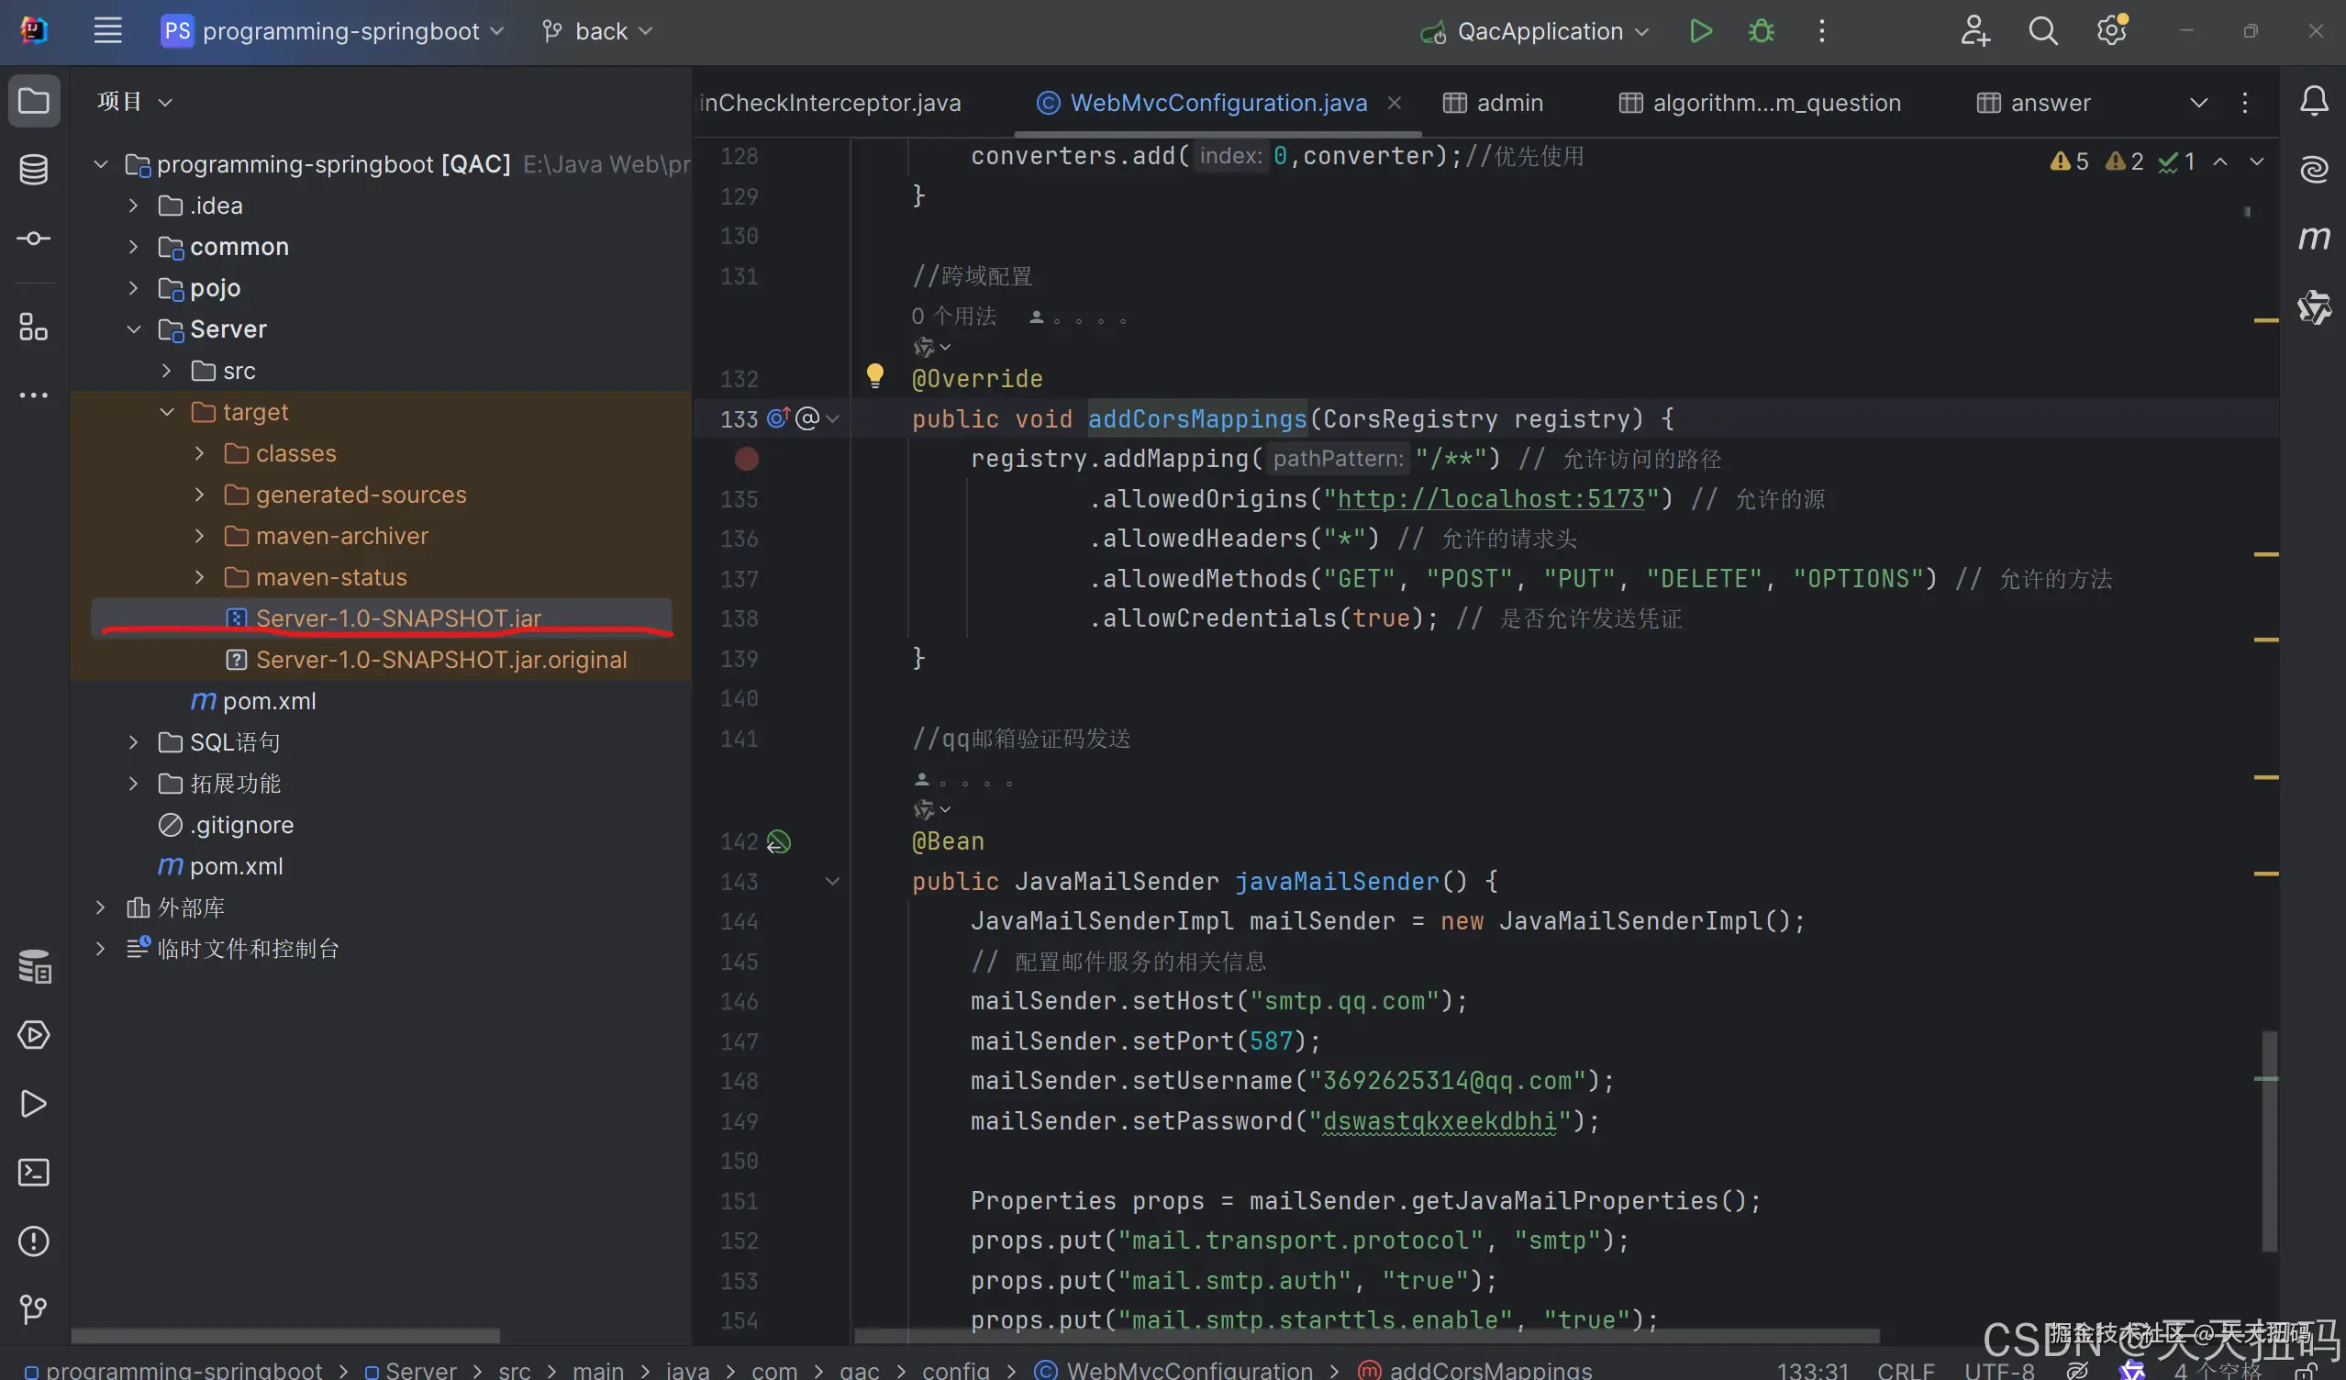Open the Problems tool window icon

coord(34,1241)
